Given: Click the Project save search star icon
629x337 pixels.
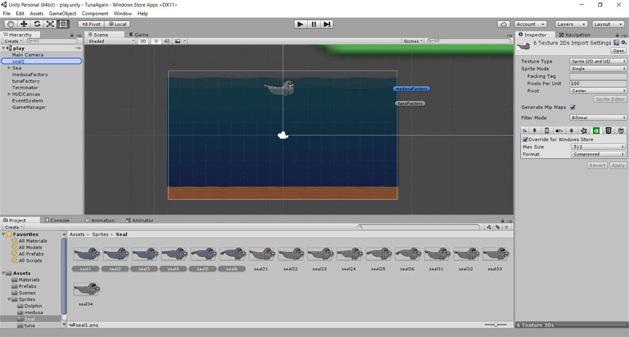Looking at the screenshot, I should click(507, 227).
